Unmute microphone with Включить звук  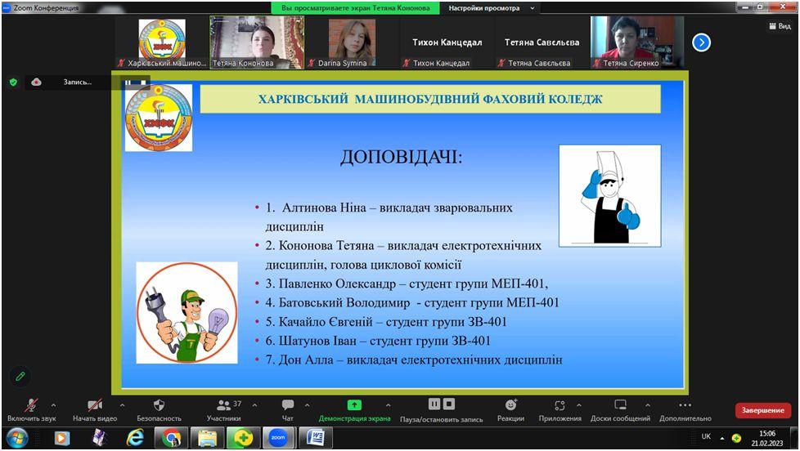31,410
